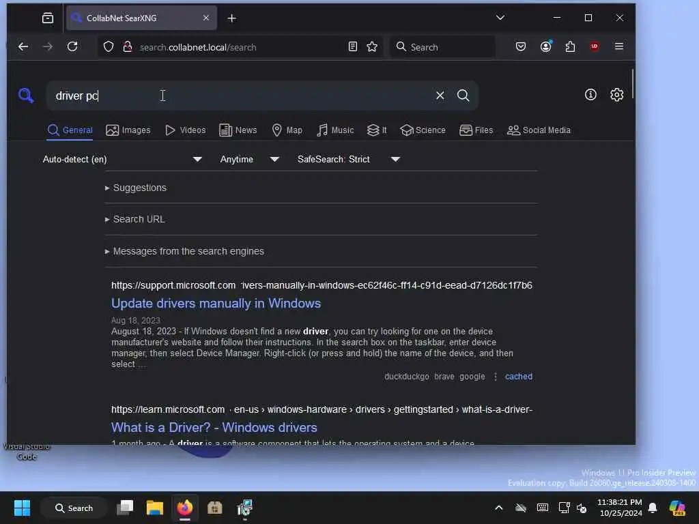The height and width of the screenshot is (524, 699).
Task: Open the cached version link
Action: tap(519, 377)
